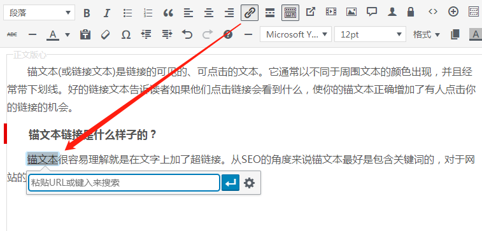Click the insert/edit link icon
This screenshot has width=482, height=231.
[x=250, y=13]
